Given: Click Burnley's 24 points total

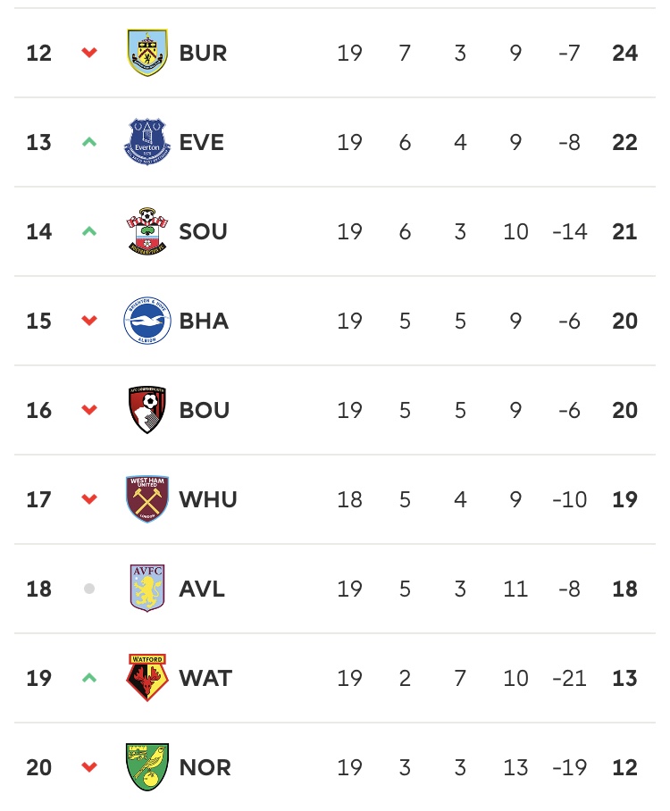Looking at the screenshot, I should (x=624, y=53).
